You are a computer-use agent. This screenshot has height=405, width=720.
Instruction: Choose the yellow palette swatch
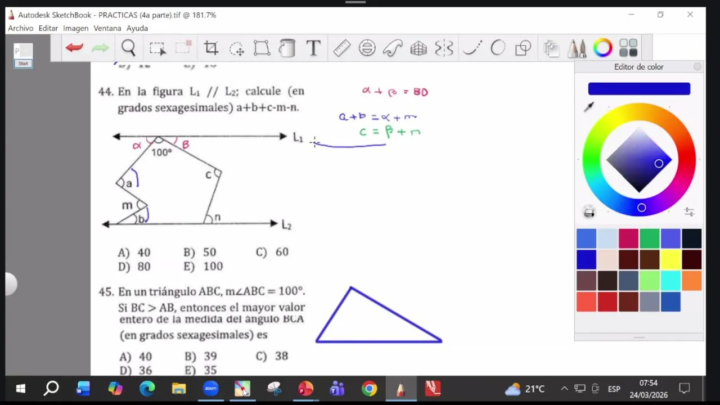[x=670, y=259]
